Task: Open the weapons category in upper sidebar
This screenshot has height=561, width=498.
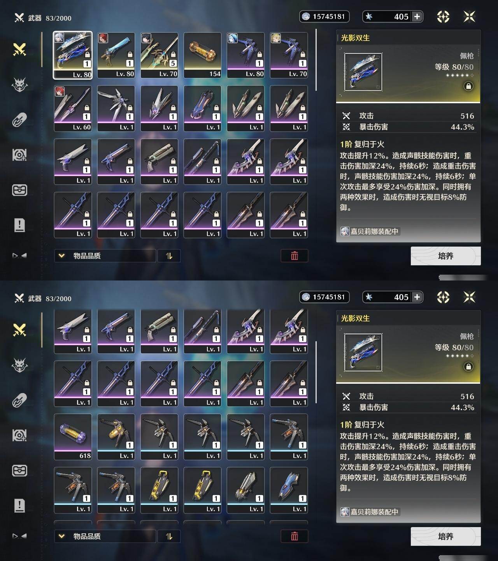Action: point(19,49)
